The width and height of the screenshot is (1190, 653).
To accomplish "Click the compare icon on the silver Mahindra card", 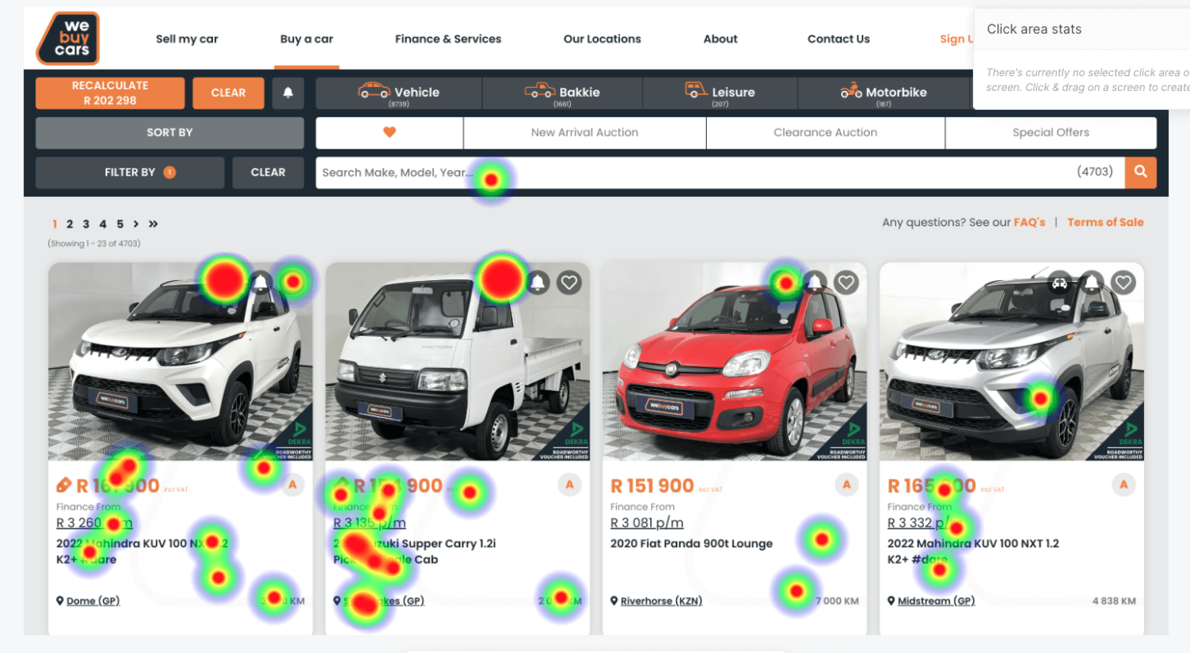I will click(1060, 282).
